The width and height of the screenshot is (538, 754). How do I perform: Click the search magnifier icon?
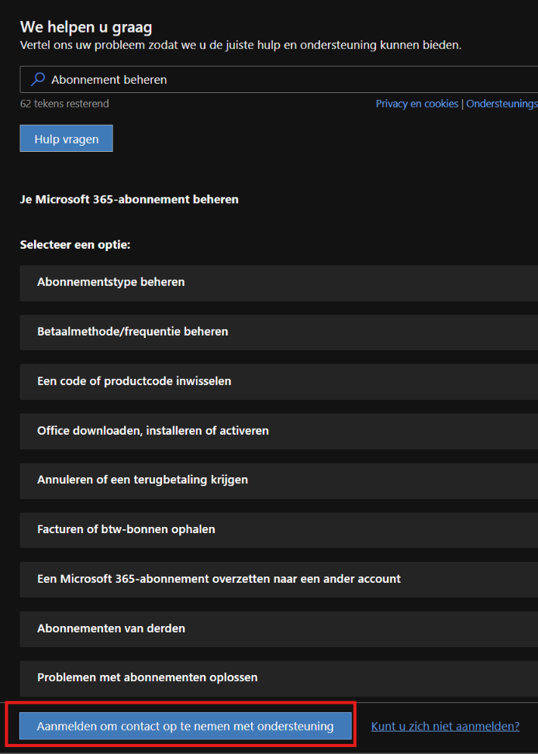click(x=38, y=79)
